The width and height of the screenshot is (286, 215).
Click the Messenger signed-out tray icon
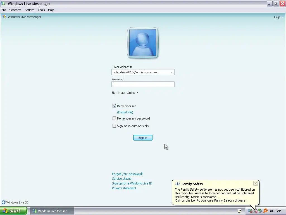click(x=250, y=211)
